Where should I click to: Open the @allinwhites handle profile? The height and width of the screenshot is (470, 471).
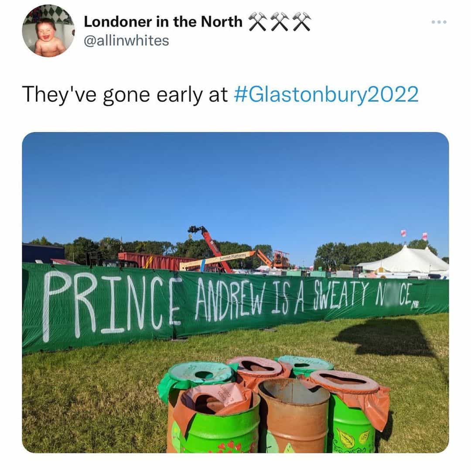126,41
